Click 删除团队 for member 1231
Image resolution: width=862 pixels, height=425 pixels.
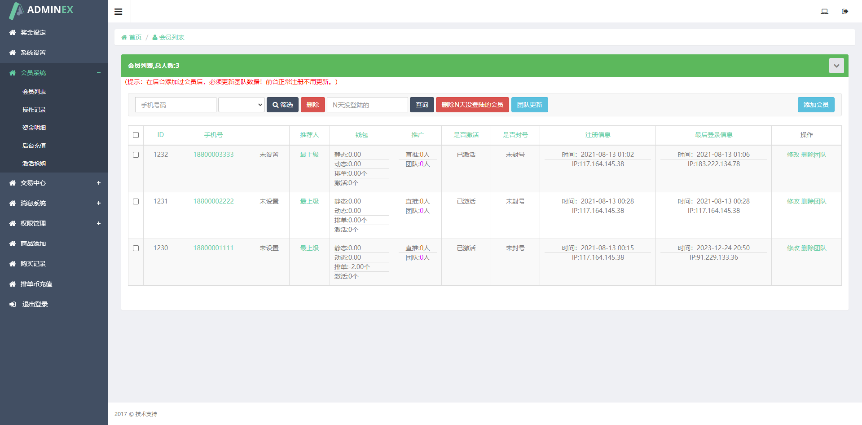(814, 201)
